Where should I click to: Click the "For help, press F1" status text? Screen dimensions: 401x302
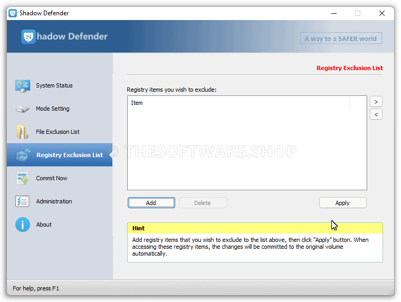point(36,288)
